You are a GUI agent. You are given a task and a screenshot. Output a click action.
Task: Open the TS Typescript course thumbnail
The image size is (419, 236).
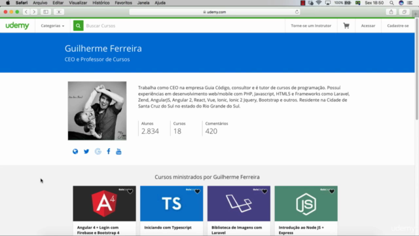point(172,204)
